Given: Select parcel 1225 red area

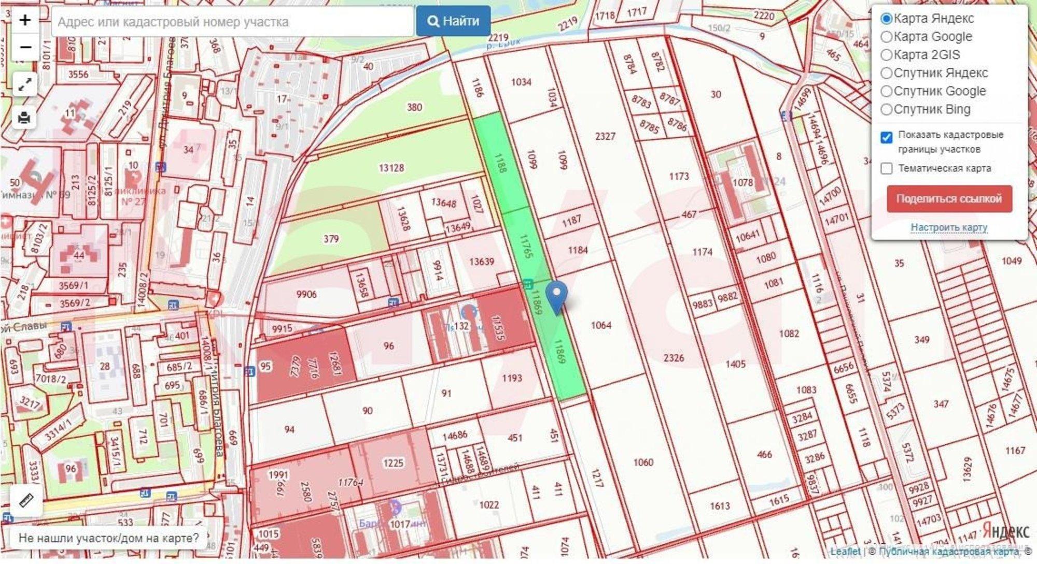Looking at the screenshot, I should 393,463.
